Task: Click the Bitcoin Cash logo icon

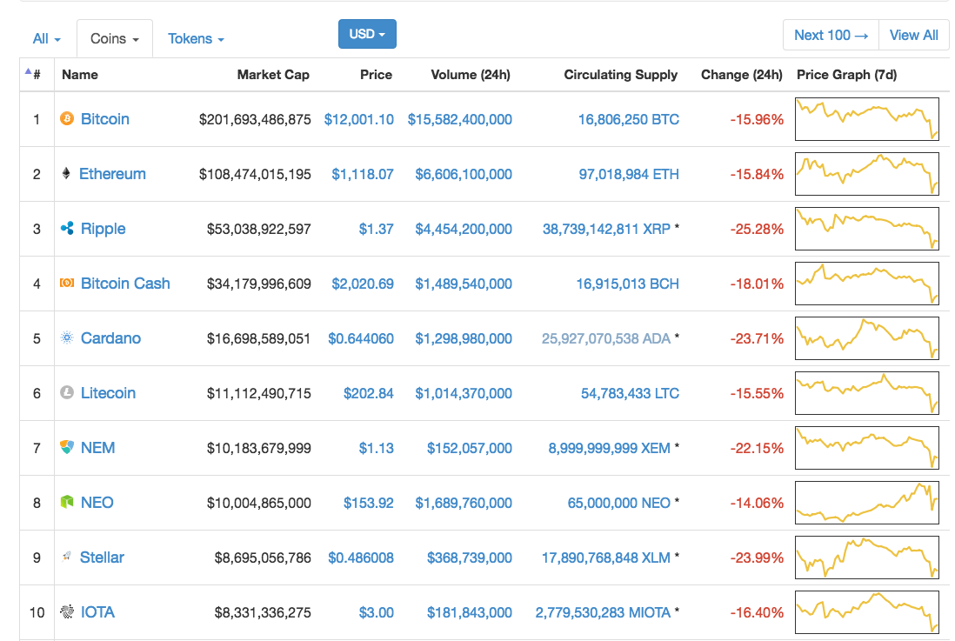Action: coord(67,284)
